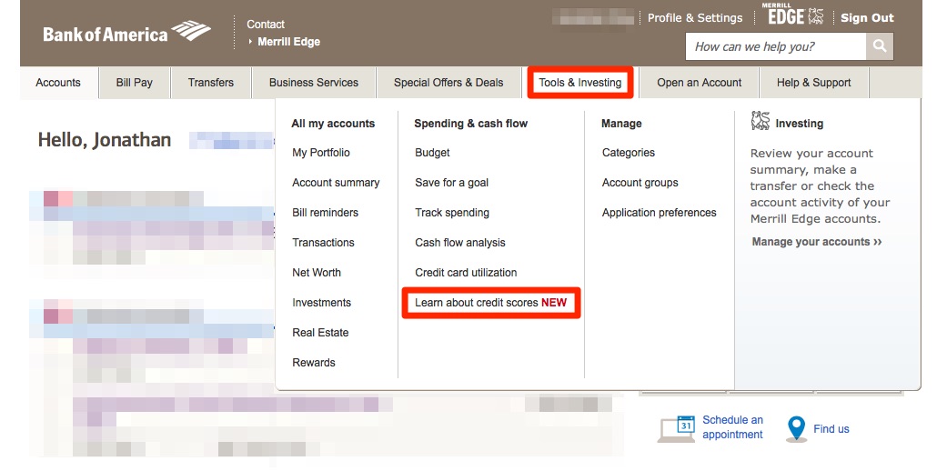Click the Schedule an appointment calendar icon

[677, 428]
